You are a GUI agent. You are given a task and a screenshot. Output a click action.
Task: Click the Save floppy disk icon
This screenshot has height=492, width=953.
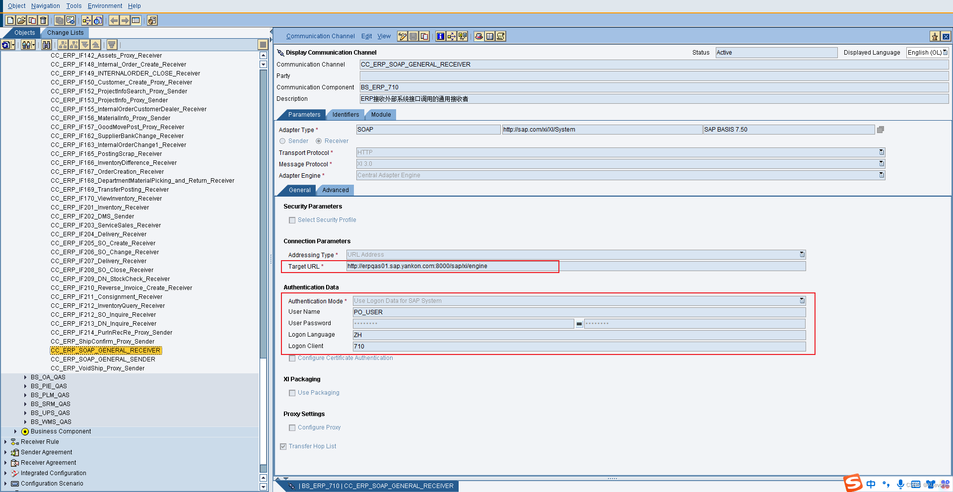click(413, 36)
